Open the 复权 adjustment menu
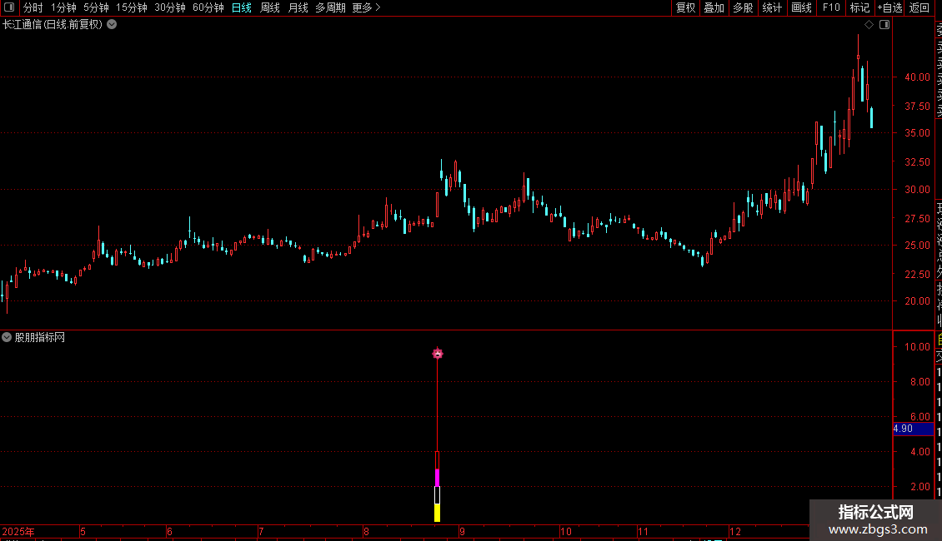942x541 pixels. point(685,7)
